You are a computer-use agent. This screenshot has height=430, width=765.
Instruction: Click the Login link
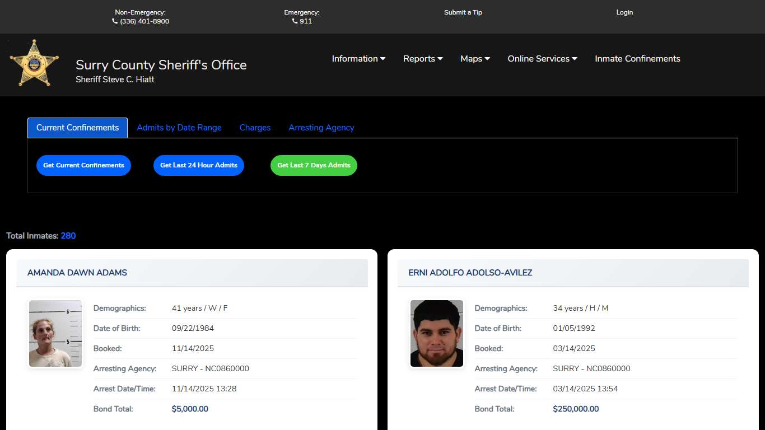coord(624,12)
